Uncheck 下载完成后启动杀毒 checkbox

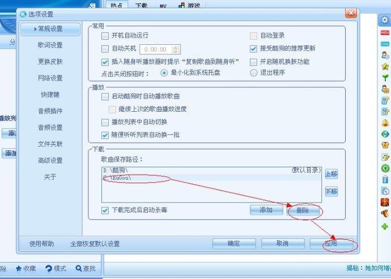point(105,210)
